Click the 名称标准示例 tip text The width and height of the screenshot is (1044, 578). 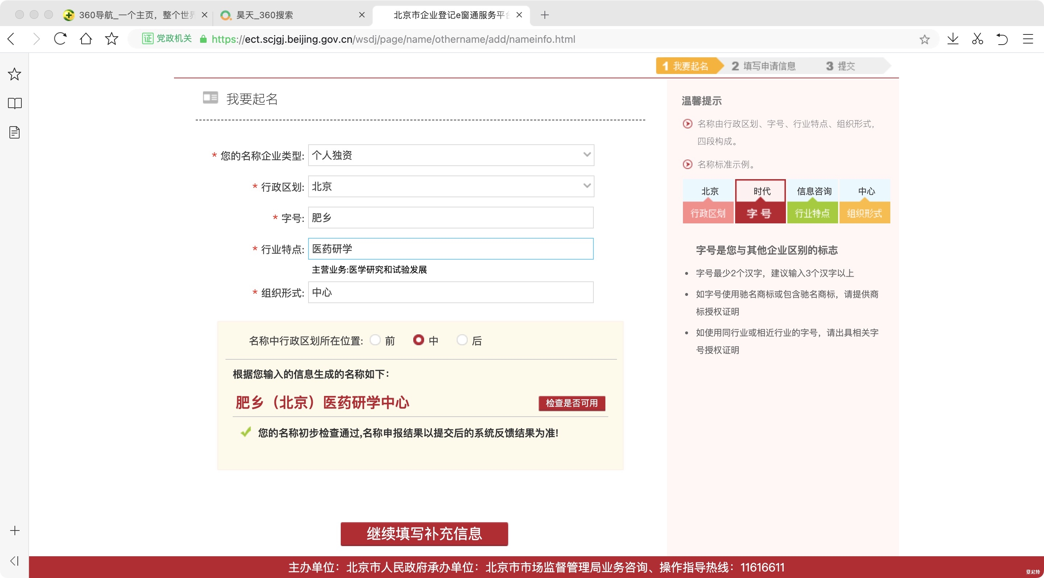coord(726,164)
